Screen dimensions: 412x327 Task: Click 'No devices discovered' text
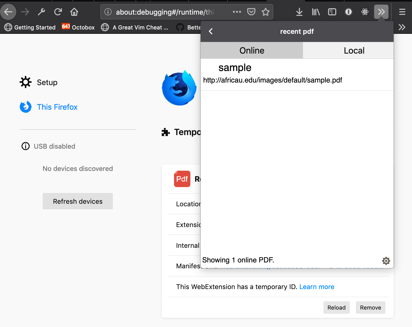[x=78, y=169]
